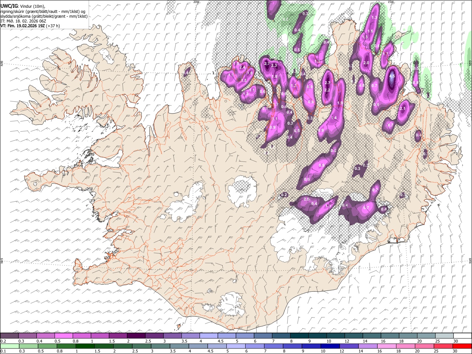The height and width of the screenshot is (354, 472).
Task: Pick the top legend row swatch starting at 18
Action: pos(407,336)
